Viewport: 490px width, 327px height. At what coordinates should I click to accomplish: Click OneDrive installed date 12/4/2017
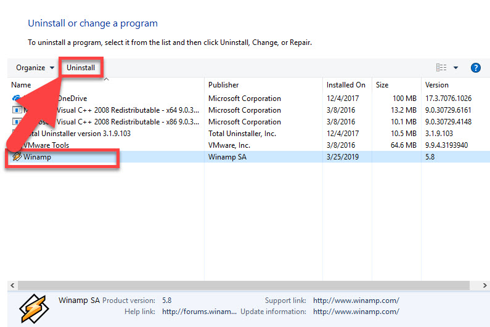343,99
